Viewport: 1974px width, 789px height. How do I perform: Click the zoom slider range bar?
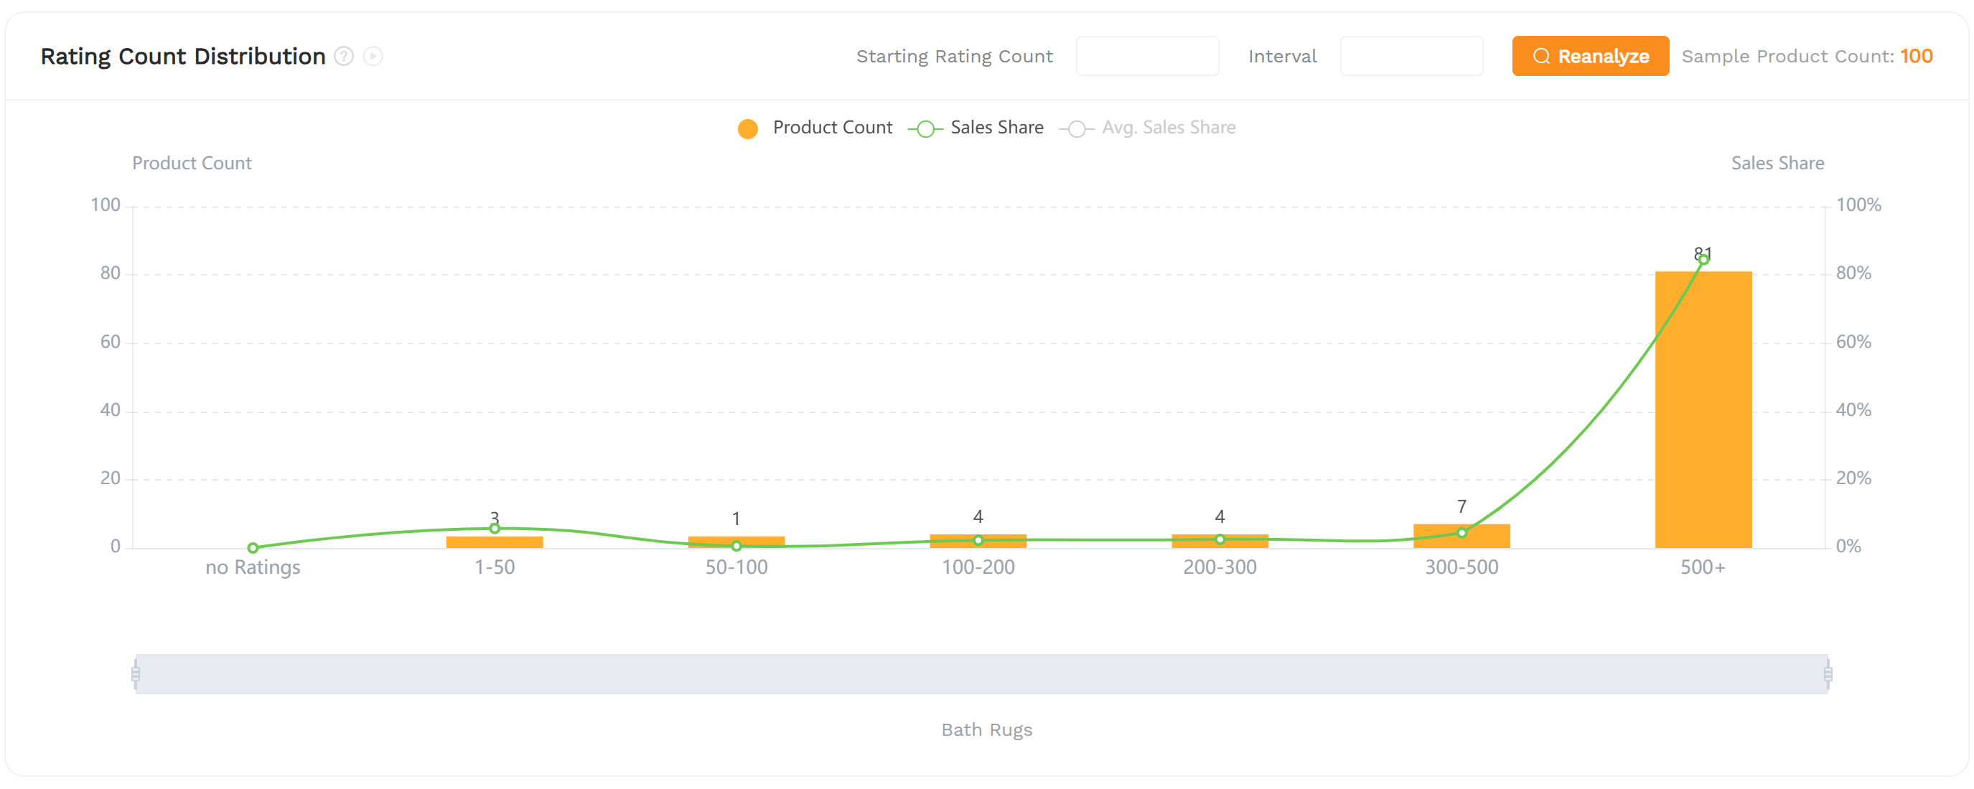coord(982,674)
